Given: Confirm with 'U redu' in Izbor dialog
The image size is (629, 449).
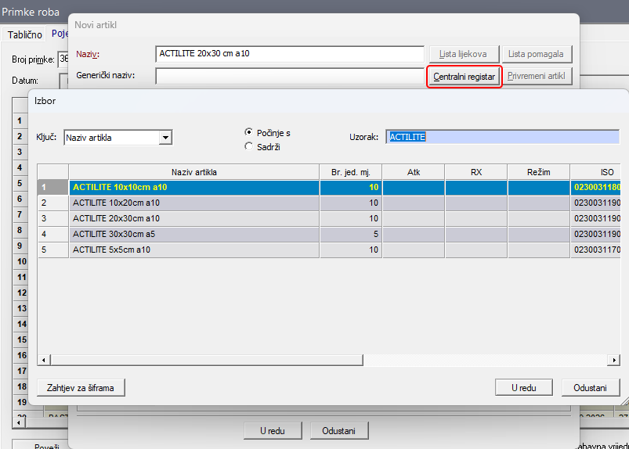Looking at the screenshot, I should pos(523,388).
